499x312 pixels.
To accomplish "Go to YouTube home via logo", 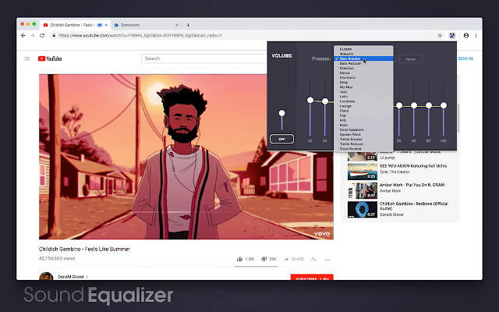I will click(x=50, y=58).
